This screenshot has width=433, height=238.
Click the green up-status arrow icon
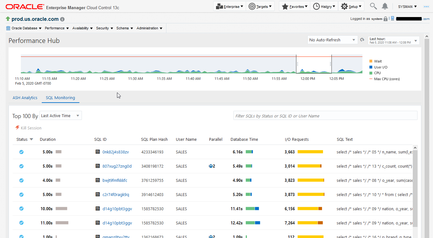(8, 19)
